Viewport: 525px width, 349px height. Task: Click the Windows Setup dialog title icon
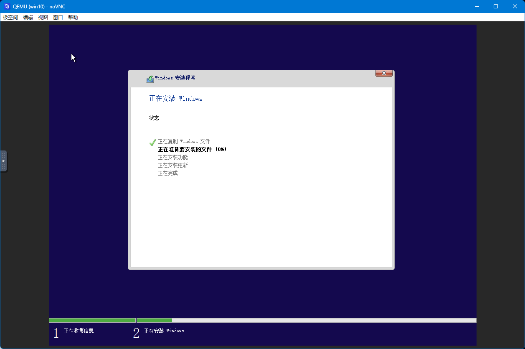pos(150,79)
